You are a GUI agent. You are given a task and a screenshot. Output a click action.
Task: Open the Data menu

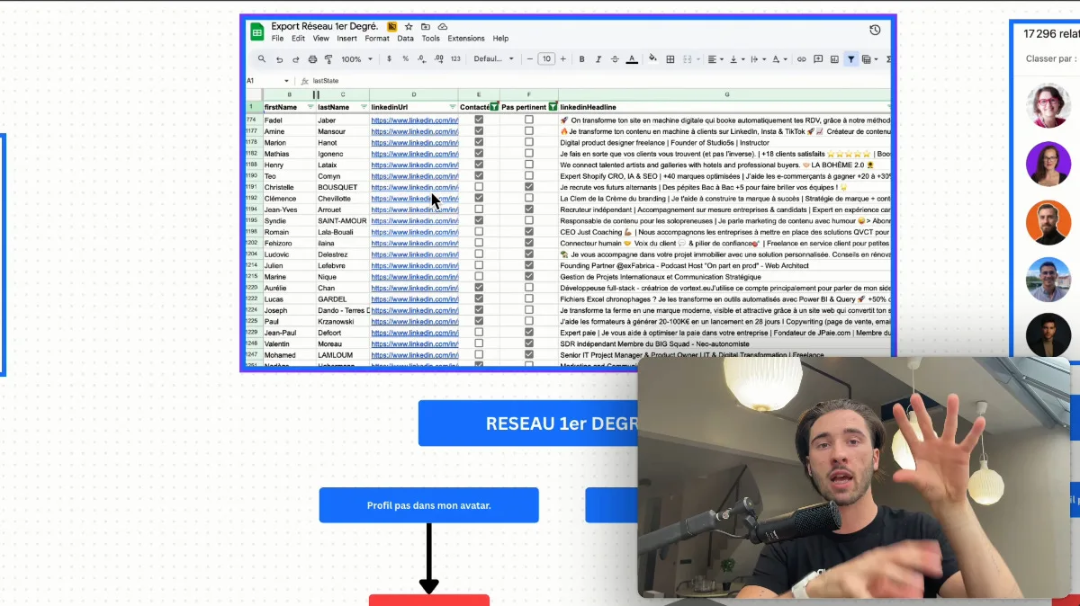[x=405, y=39]
